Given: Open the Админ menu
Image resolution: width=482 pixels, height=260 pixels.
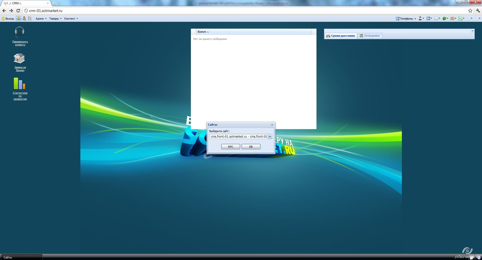Looking at the screenshot, I should pos(41,19).
